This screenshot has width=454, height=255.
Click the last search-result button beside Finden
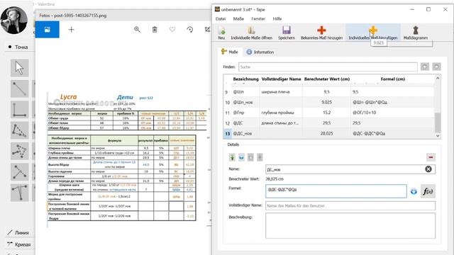tap(436, 67)
